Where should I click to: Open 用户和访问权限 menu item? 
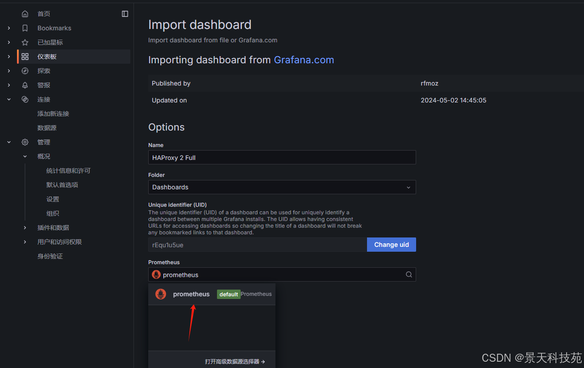[59, 242]
